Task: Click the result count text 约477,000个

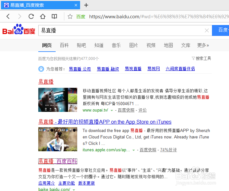Action: tap(88, 59)
